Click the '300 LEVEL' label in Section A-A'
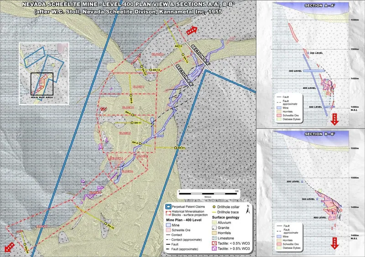This screenshot has width=365, height=257. (295, 71)
